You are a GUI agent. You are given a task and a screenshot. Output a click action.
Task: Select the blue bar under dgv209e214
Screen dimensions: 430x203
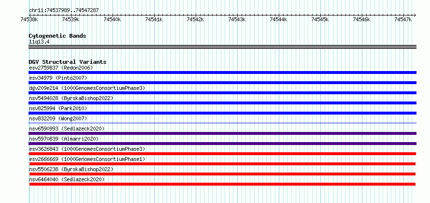[x=222, y=93]
